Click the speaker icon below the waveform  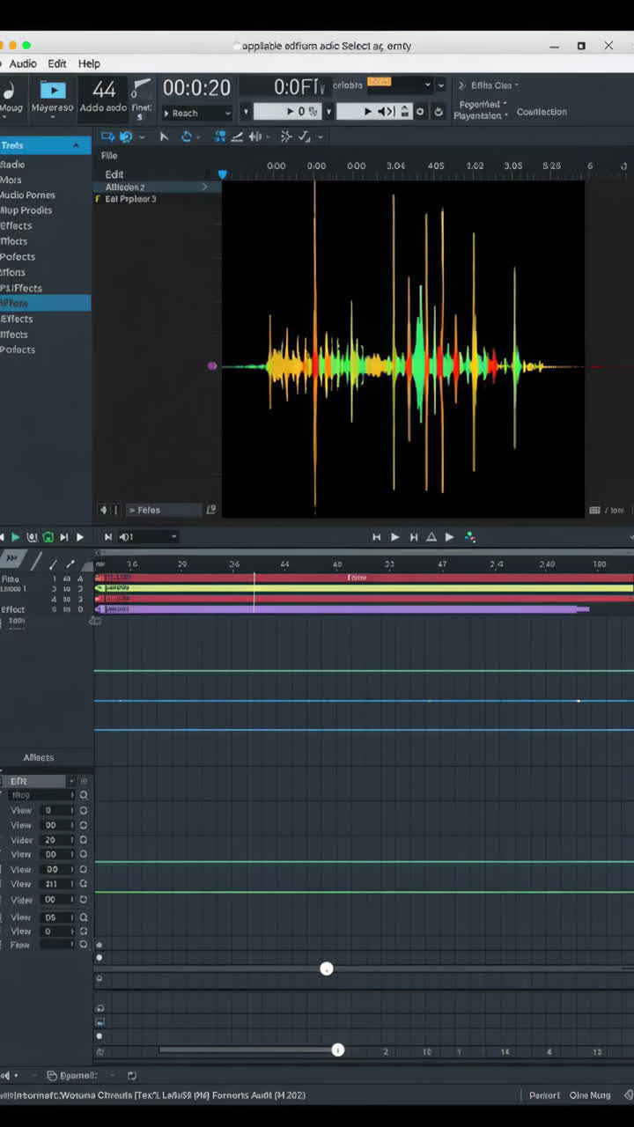pyautogui.click(x=104, y=510)
